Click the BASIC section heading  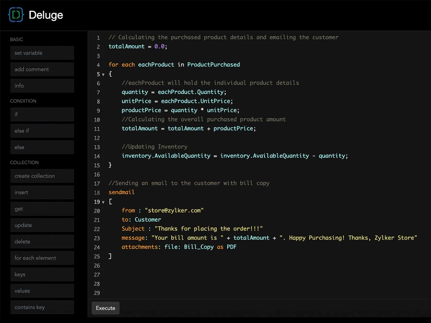16,39
